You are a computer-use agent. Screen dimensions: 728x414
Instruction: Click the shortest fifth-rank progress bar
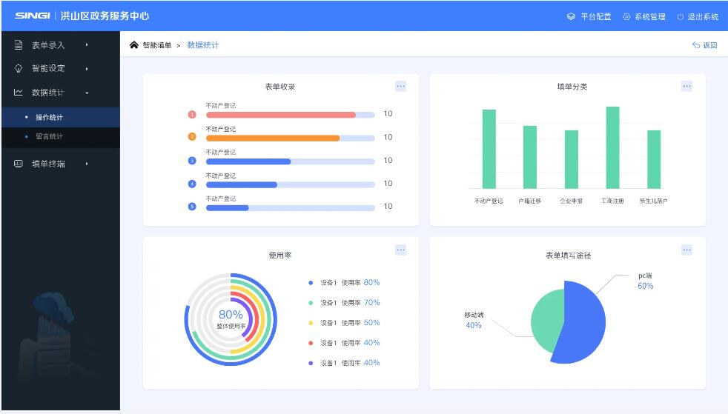coord(228,208)
